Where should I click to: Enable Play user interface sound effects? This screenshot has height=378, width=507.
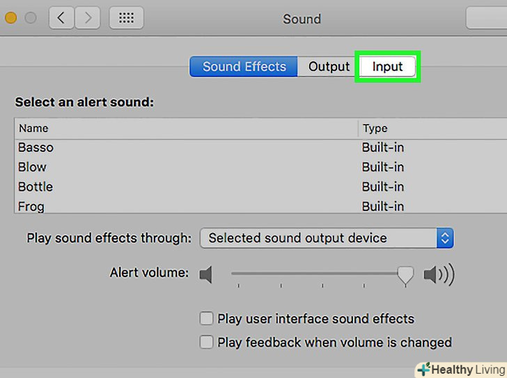click(206, 319)
